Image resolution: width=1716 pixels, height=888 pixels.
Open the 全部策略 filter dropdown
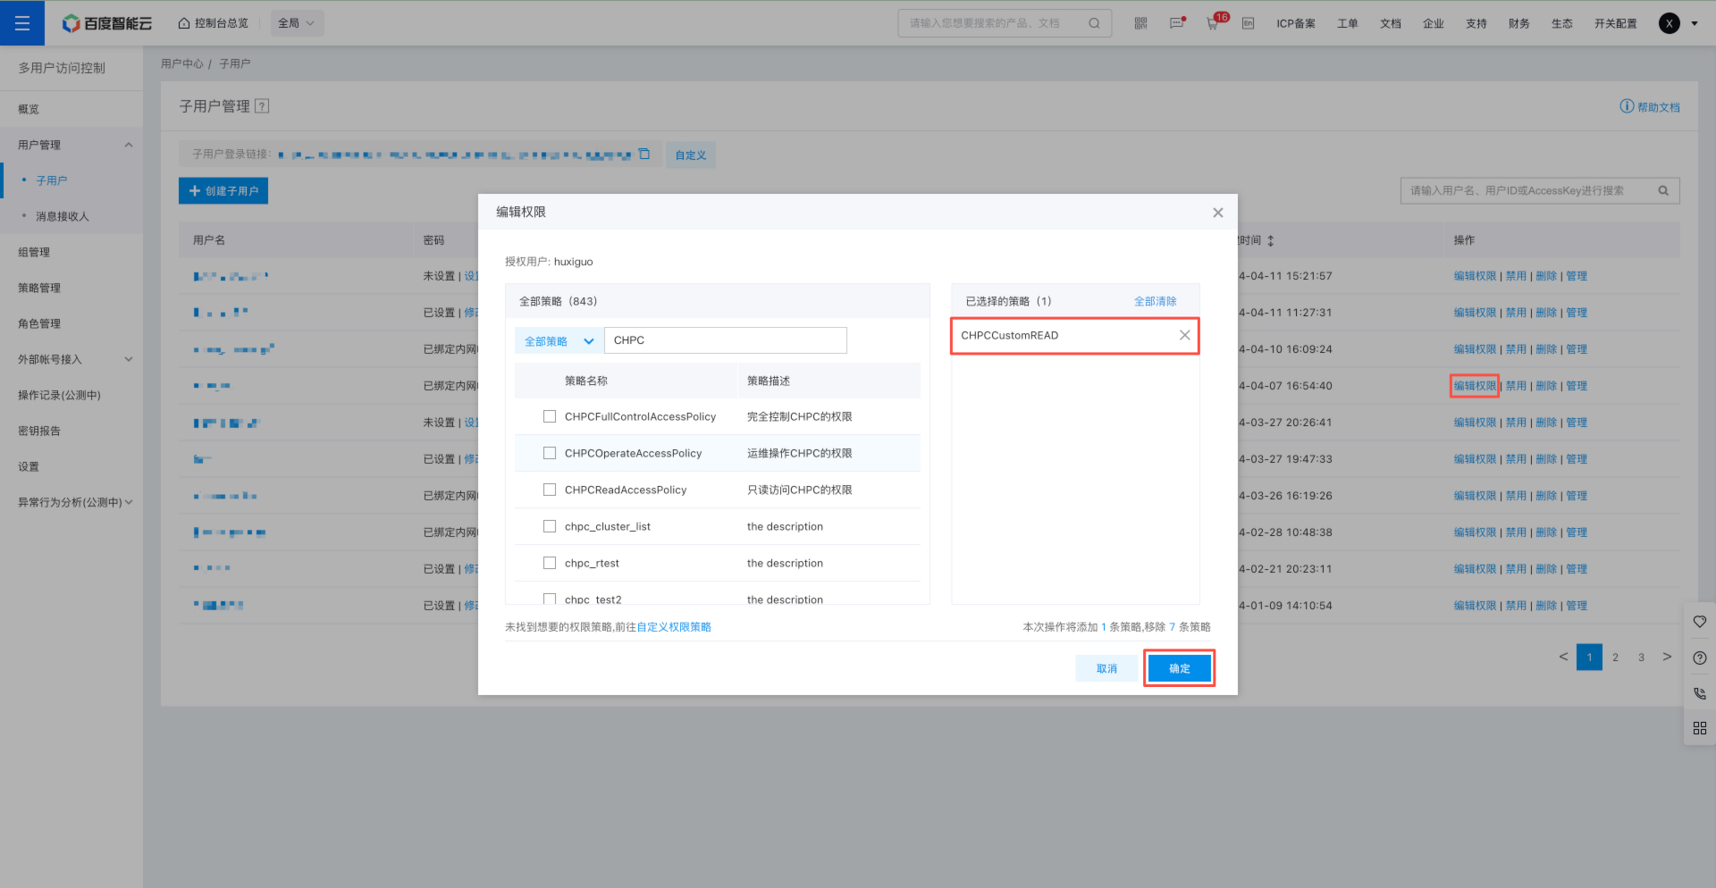coord(559,340)
